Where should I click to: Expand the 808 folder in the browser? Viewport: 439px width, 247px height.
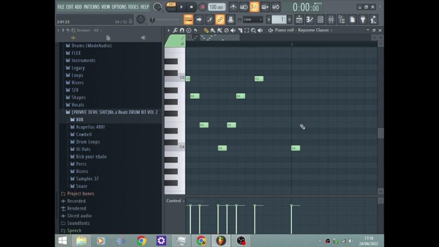point(79,119)
